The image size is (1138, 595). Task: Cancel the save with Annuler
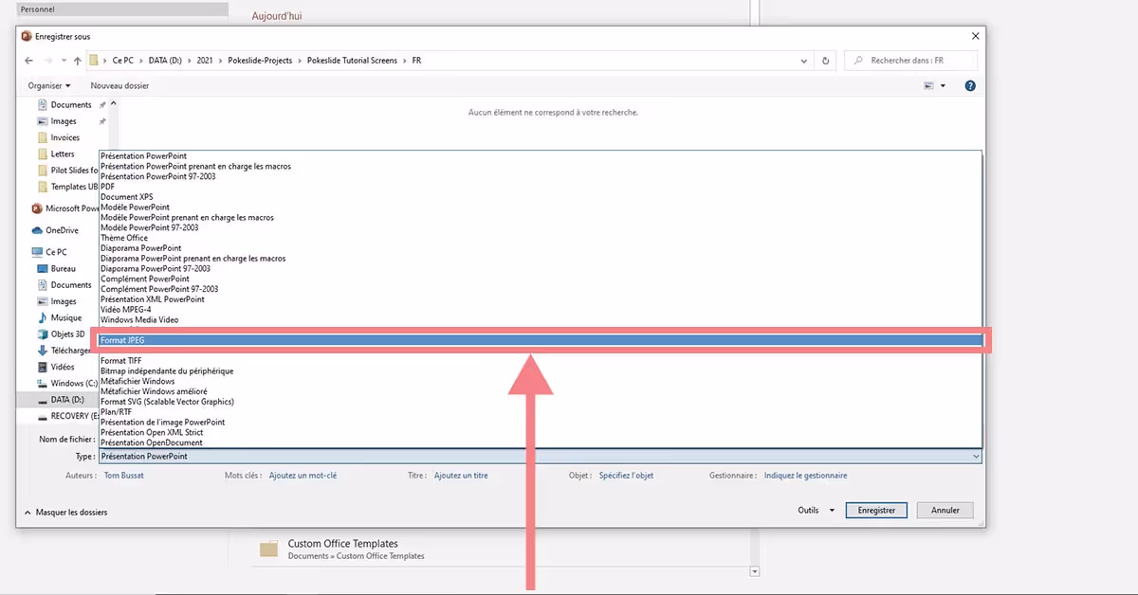tap(945, 510)
